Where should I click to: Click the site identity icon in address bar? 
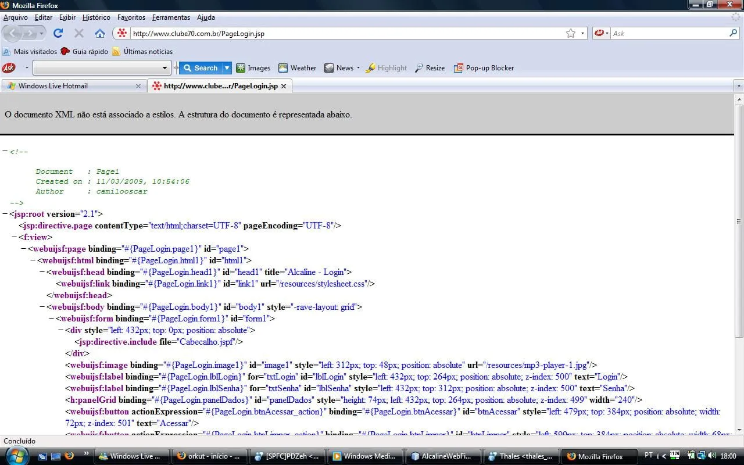point(122,33)
